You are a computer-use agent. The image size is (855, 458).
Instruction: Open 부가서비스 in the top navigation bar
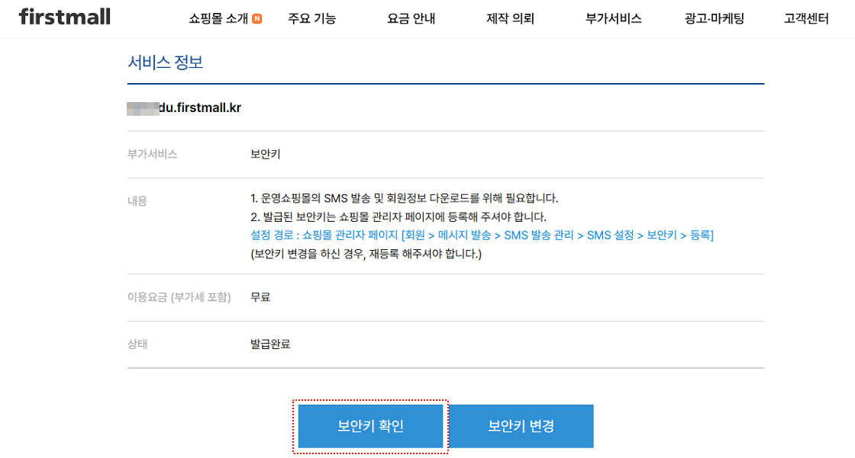point(614,18)
